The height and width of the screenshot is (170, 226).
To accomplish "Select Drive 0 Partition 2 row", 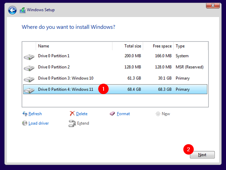I will pyautogui.click(x=115, y=67).
